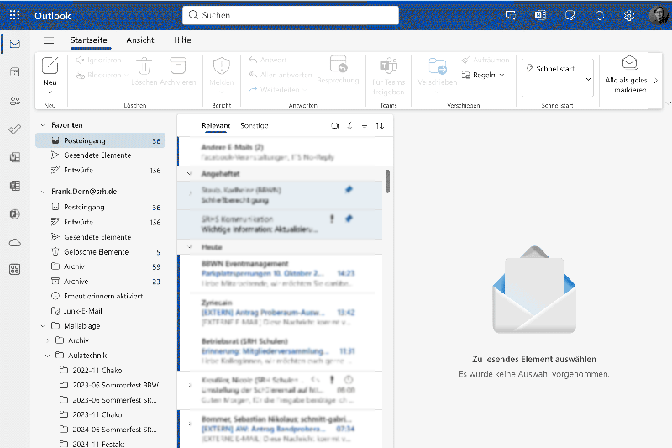Image resolution: width=672 pixels, height=448 pixels.
Task: Open the People contacts sidebar icon
Action: 15,101
